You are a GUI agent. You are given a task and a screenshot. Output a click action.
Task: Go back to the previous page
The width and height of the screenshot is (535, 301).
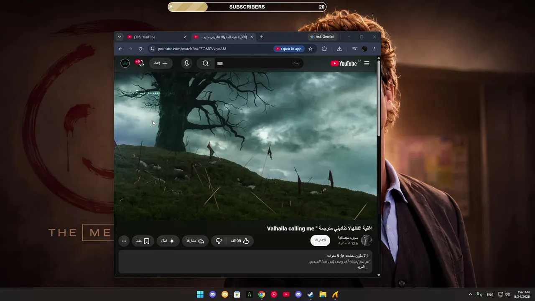pyautogui.click(x=120, y=49)
